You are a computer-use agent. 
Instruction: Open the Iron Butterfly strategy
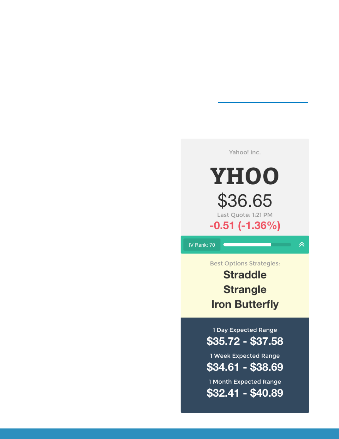pyautogui.click(x=245, y=304)
